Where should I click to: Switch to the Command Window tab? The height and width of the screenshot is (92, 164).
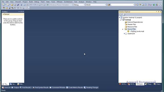(57, 87)
